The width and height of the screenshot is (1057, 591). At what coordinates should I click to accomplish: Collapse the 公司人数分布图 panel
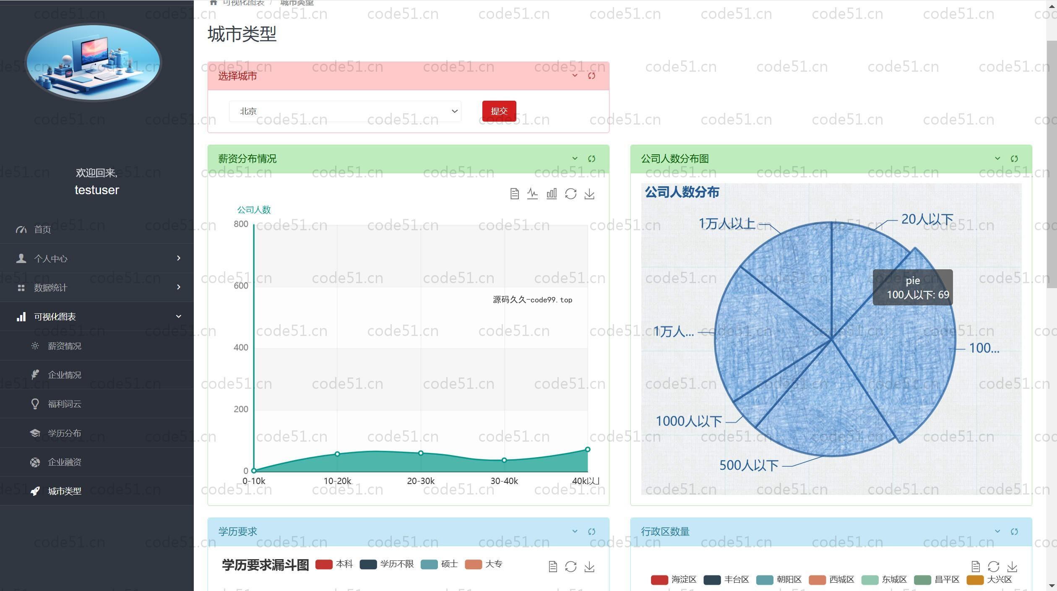pos(998,159)
